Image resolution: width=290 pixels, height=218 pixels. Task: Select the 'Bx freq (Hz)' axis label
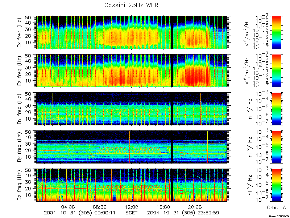click(20, 109)
